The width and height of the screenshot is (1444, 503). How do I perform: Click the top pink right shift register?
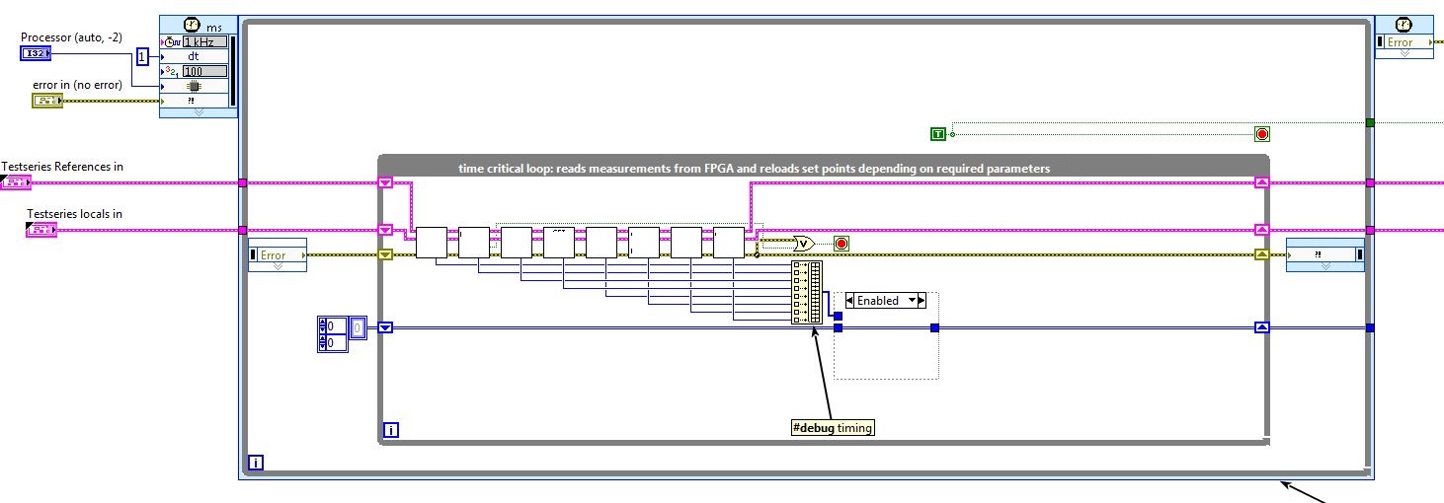tap(1261, 182)
